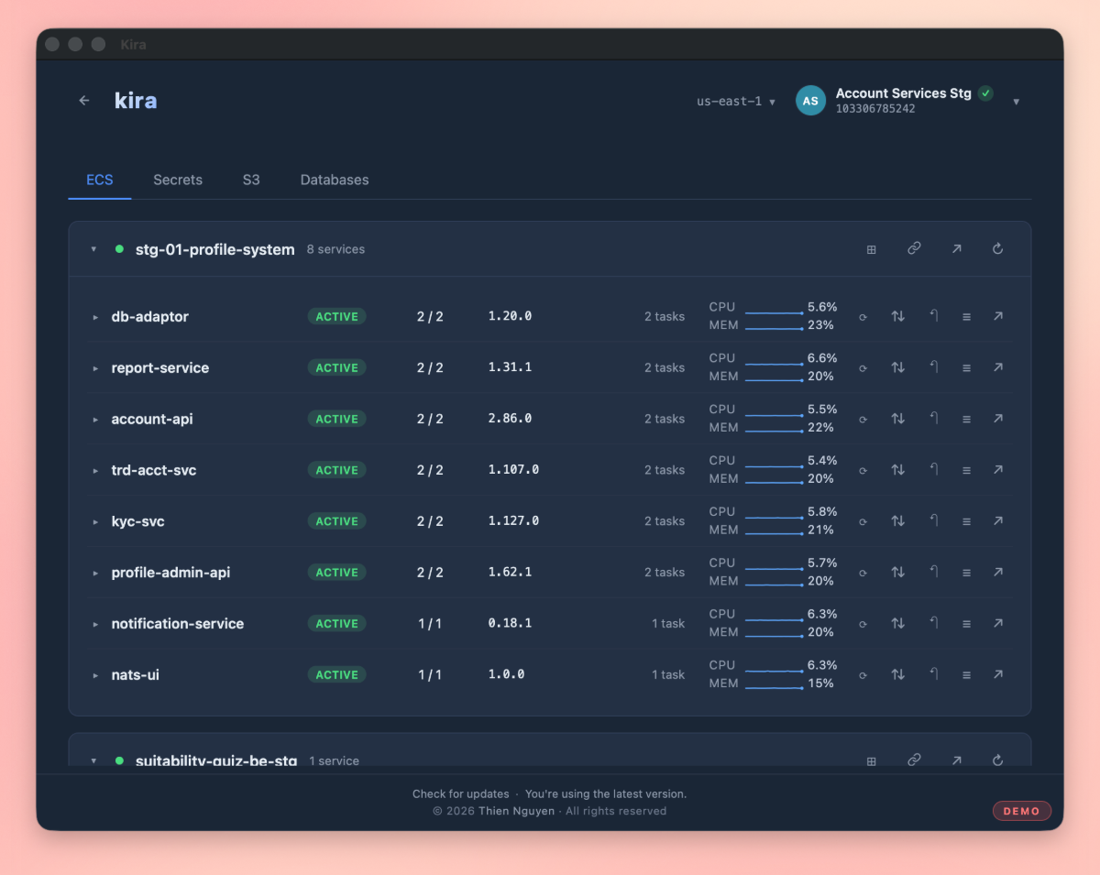Image resolution: width=1100 pixels, height=875 pixels.
Task: Click the back arrow next to kira
Action: tap(84, 101)
